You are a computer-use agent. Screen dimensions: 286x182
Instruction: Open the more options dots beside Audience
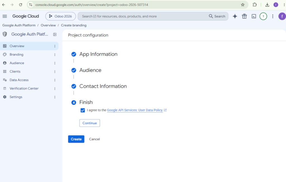pyautogui.click(x=55, y=63)
